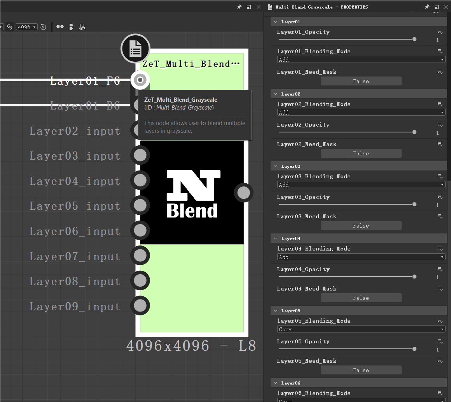The image size is (451, 402).
Task: Toggle Layer01_Need_Mask from False
Action: 361,81
